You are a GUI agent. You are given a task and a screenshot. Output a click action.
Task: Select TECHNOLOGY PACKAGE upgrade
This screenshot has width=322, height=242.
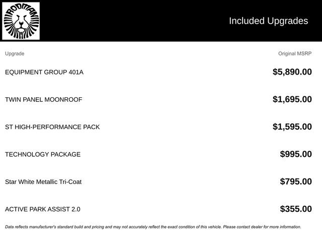pyautogui.click(x=43, y=154)
